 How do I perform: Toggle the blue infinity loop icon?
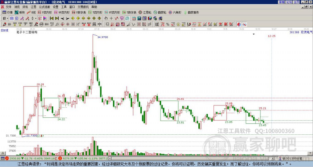[244, 24]
